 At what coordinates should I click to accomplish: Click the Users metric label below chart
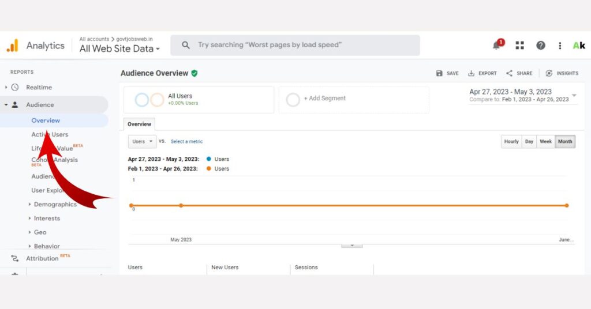pos(135,267)
